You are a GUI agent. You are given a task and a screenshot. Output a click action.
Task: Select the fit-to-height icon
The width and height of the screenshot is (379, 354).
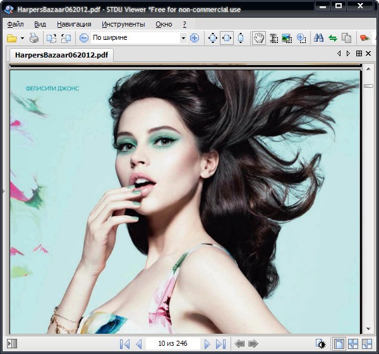pyautogui.click(x=241, y=39)
